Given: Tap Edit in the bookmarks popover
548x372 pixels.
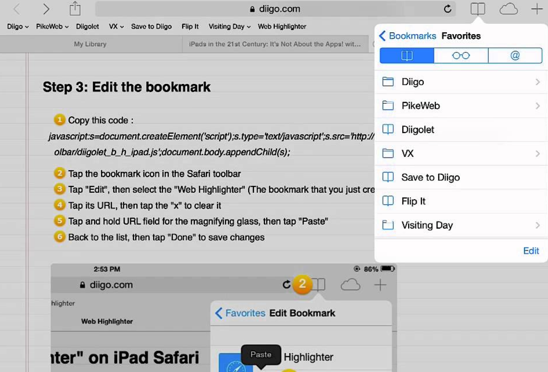Looking at the screenshot, I should (530, 251).
